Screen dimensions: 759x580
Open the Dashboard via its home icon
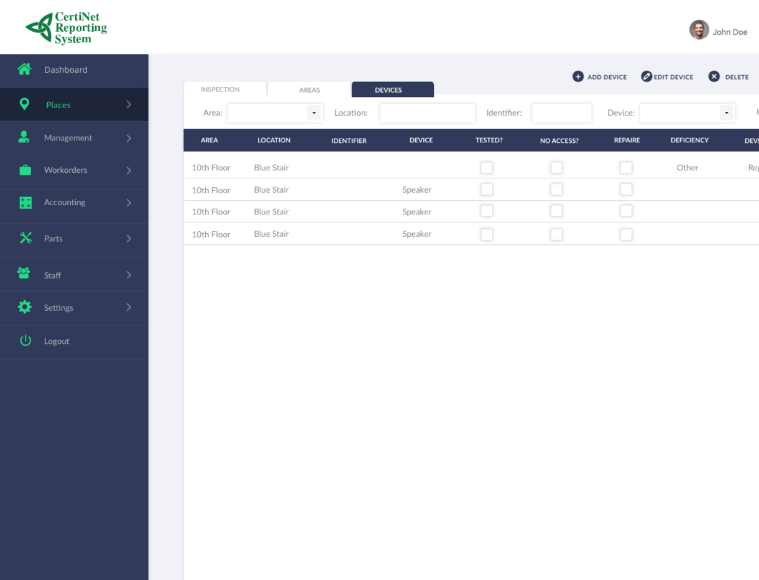click(x=24, y=69)
